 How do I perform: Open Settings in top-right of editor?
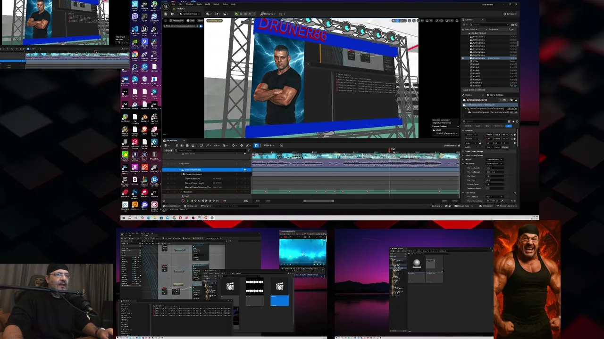[x=510, y=14]
